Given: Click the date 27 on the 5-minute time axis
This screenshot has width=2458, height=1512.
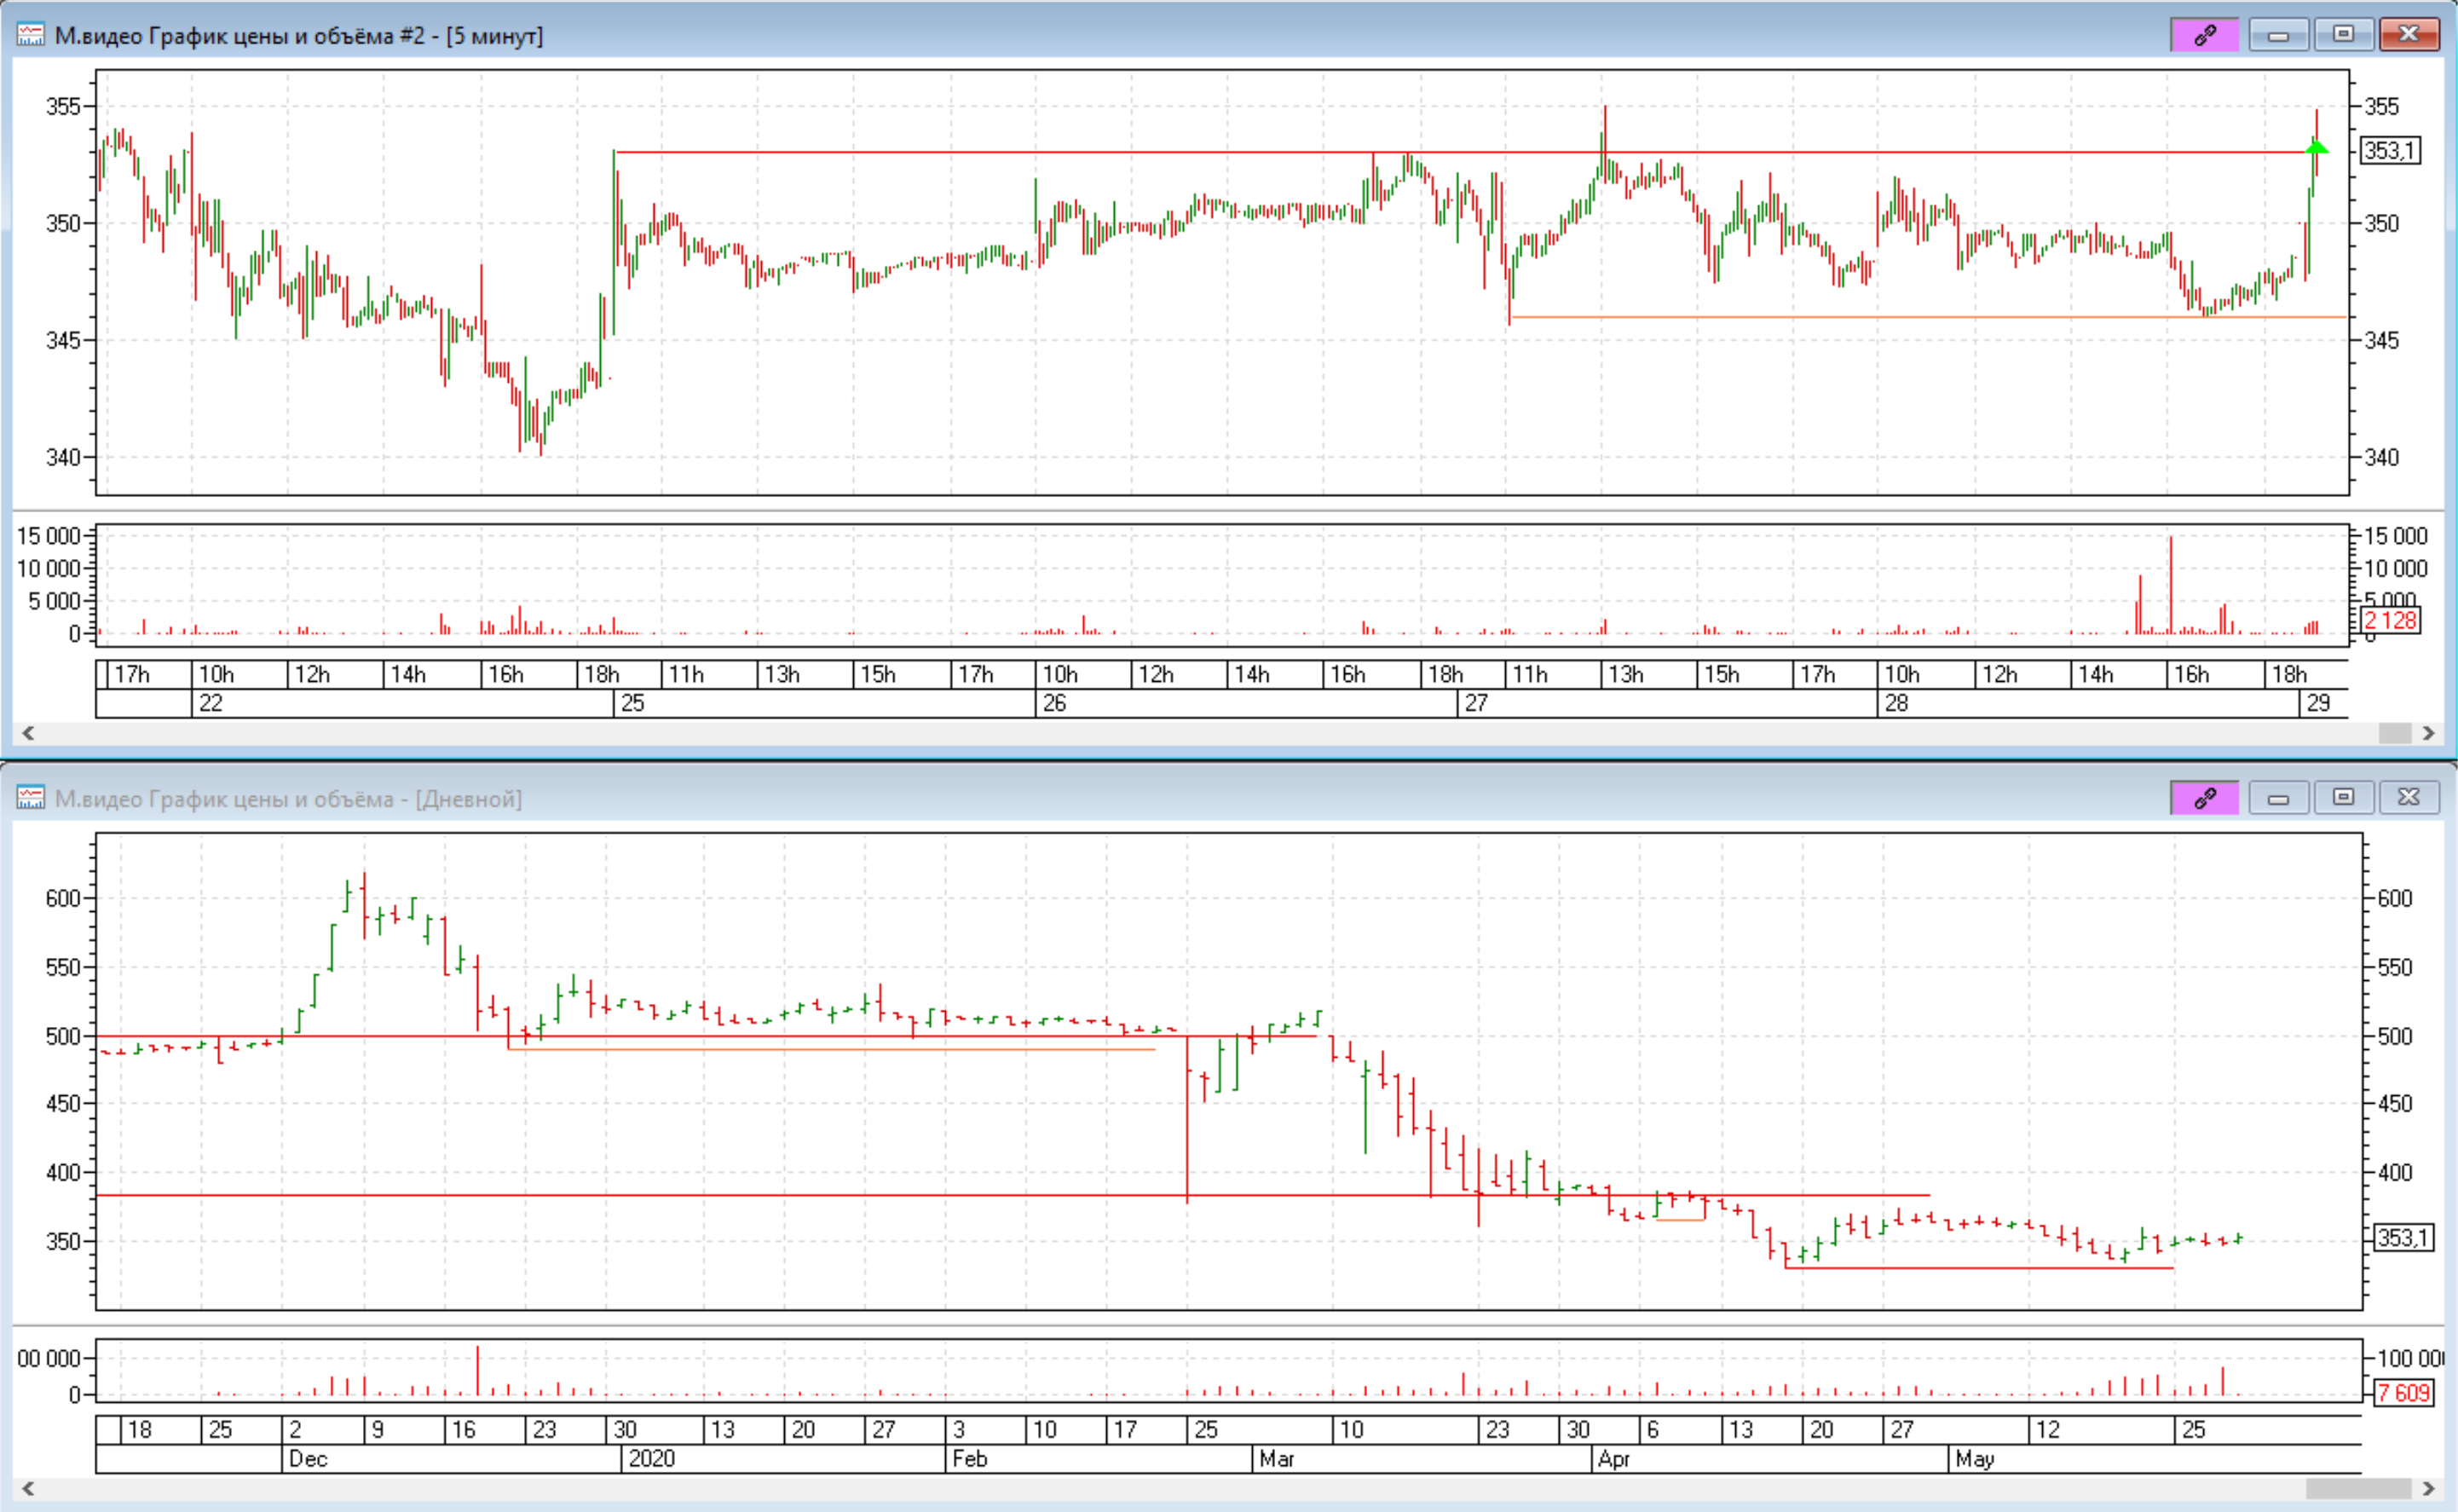Looking at the screenshot, I should [x=1477, y=703].
